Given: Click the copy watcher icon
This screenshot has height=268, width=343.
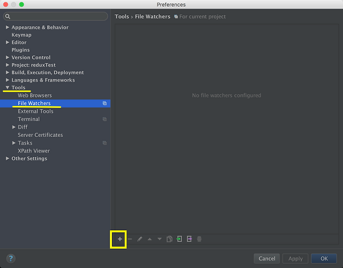Looking at the screenshot, I should (x=169, y=239).
